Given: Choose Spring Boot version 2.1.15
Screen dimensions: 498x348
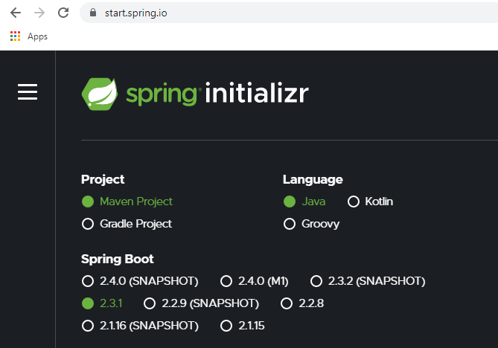Looking at the screenshot, I should tap(243, 326).
